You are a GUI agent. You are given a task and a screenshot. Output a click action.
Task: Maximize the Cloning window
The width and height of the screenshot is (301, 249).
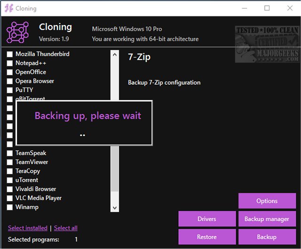pos(267,8)
